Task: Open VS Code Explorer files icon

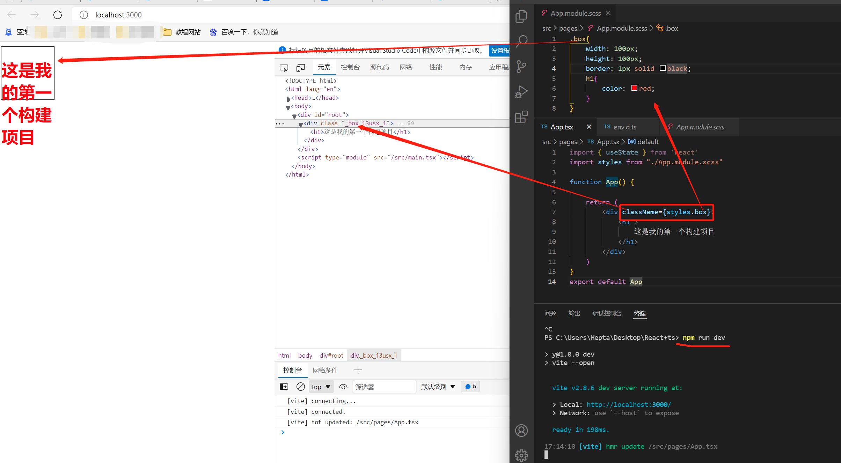Action: [x=521, y=16]
